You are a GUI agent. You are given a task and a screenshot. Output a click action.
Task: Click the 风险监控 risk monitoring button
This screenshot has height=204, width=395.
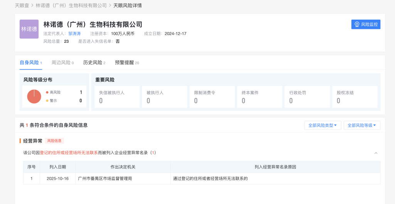[366, 24]
